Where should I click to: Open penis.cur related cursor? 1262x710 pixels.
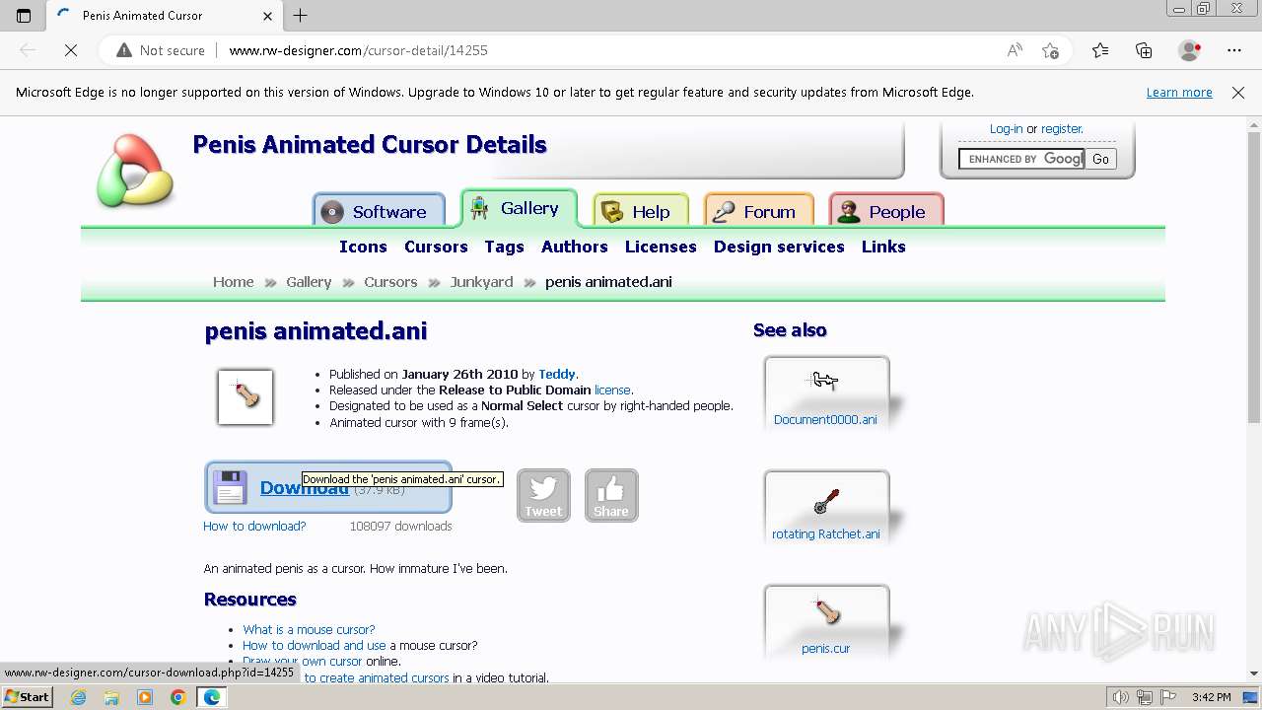pos(826,622)
